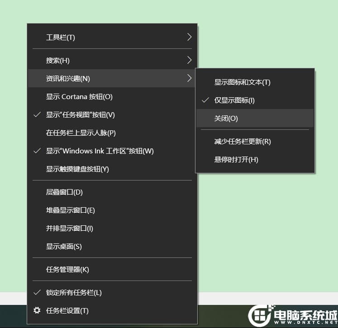
Task: Toggle 悬停时打开(H)
Action: tap(255, 159)
